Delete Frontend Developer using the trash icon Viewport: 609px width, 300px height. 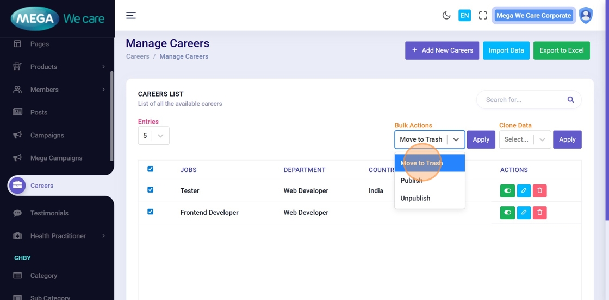539,213
